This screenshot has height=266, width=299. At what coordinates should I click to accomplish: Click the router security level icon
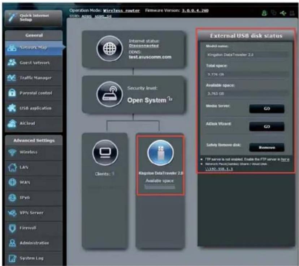point(109,94)
